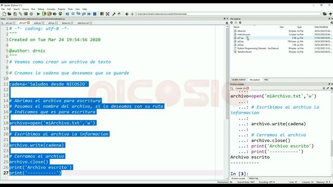Save the current file
The width and height of the screenshot is (333, 187).
(x=15, y=14)
